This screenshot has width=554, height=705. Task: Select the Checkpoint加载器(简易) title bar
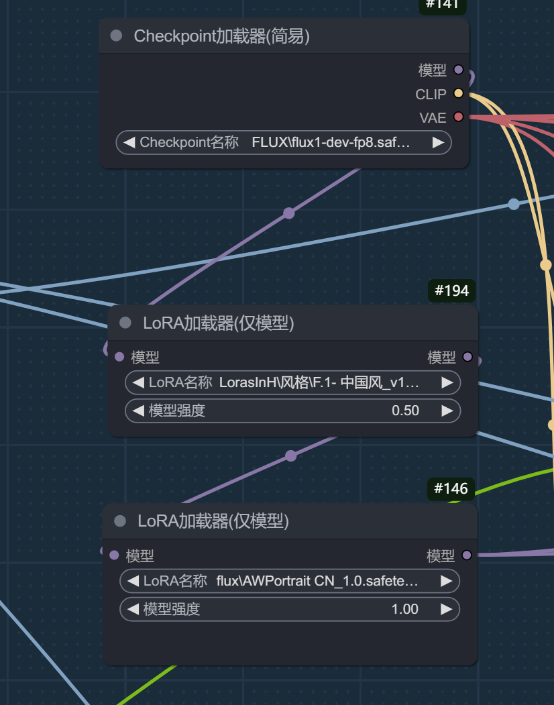[x=284, y=36]
